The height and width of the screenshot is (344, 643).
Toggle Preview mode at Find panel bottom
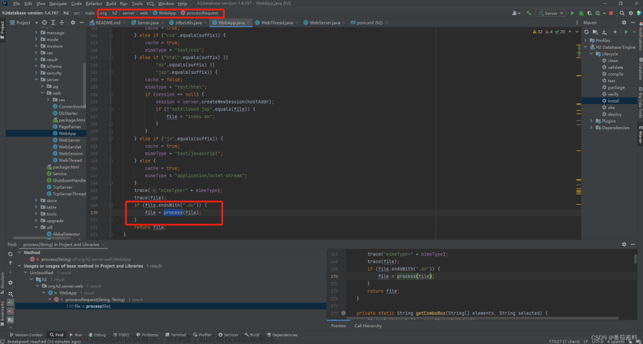338,326
